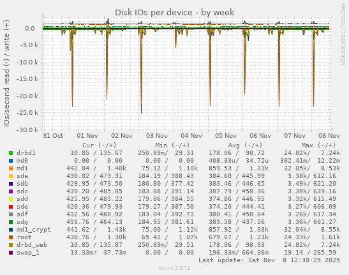
Task: Click the '0.0' y-axis label
Action: [30, 29]
